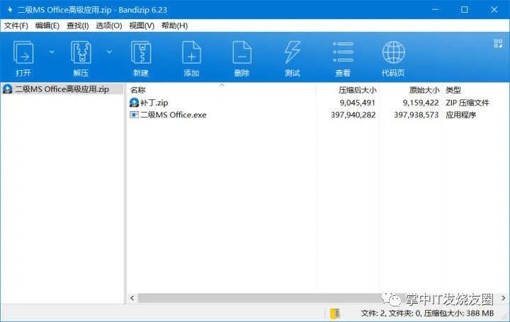Click the 补丁.zip archive icon
Image resolution: width=510 pixels, height=322 pixels.
(134, 103)
